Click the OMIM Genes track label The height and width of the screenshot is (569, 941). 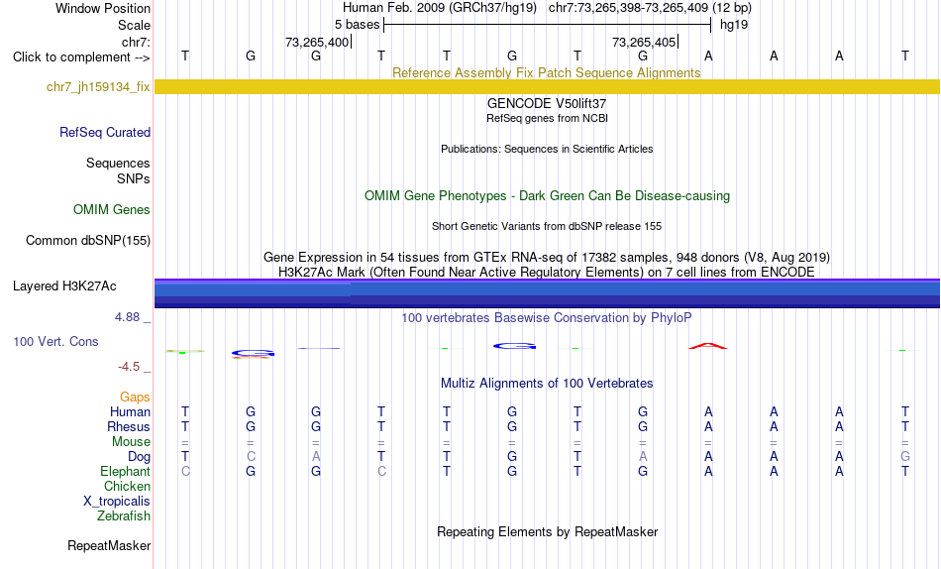pos(112,210)
